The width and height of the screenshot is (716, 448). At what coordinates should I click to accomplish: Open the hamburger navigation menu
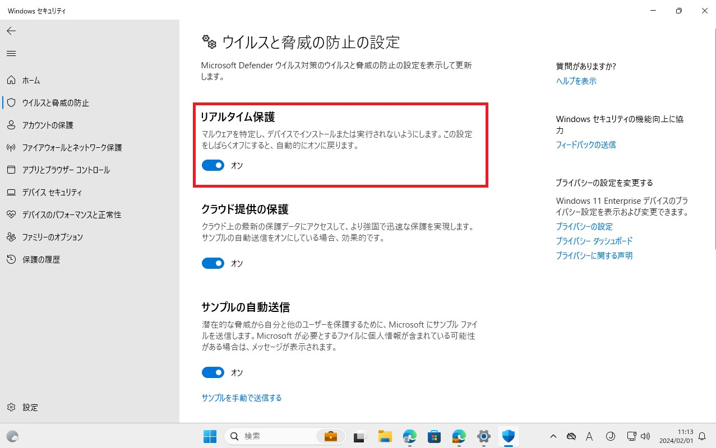point(11,53)
